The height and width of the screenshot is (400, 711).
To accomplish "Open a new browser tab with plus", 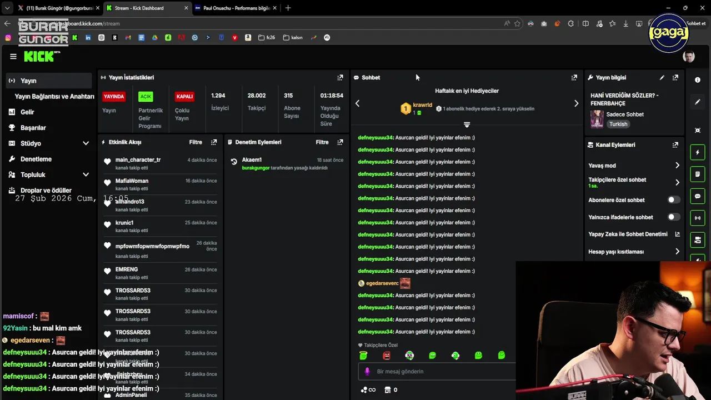I will click(x=288, y=8).
